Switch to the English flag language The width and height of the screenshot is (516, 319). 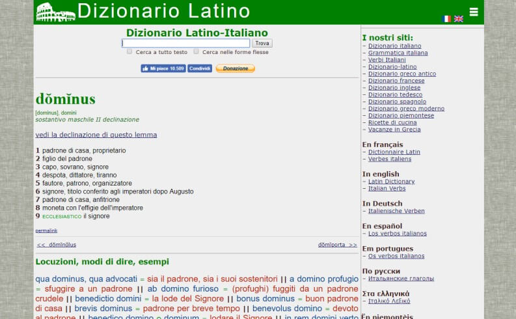click(458, 19)
